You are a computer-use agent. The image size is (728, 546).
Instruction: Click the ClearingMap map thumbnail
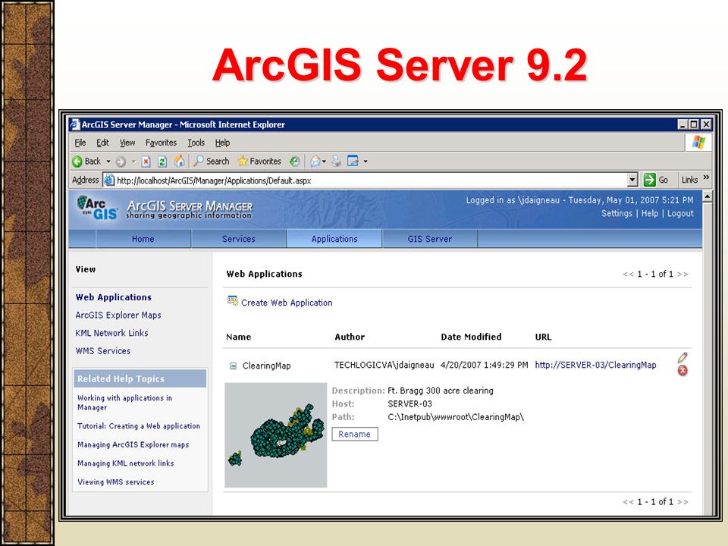pos(276,435)
